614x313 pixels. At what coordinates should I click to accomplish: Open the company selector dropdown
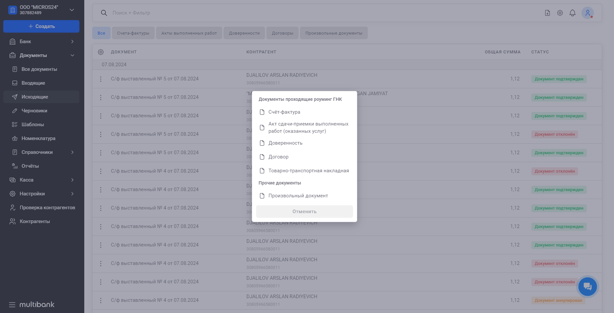coord(71,10)
